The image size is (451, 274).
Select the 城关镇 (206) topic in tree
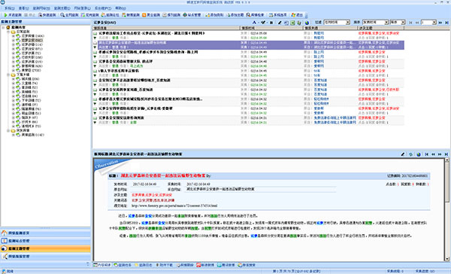(x=30, y=79)
